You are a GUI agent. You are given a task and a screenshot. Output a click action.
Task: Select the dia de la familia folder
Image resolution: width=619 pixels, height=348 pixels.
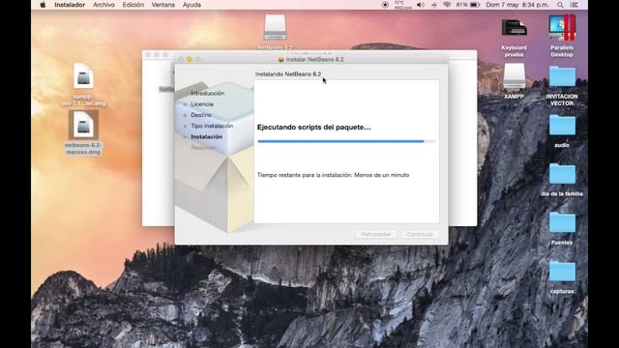coord(562,174)
